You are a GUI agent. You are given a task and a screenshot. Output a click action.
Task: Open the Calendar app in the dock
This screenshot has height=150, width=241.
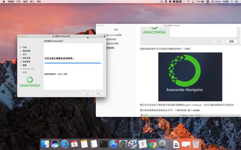(x=74, y=144)
